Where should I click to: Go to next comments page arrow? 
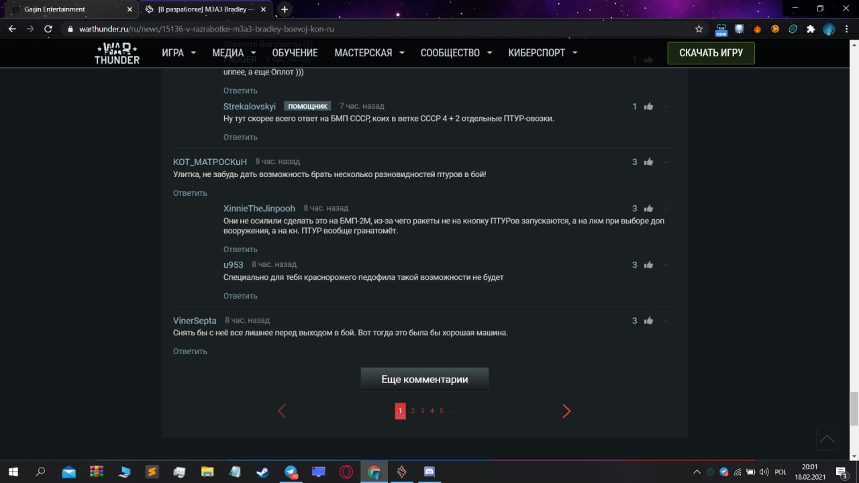pos(566,411)
